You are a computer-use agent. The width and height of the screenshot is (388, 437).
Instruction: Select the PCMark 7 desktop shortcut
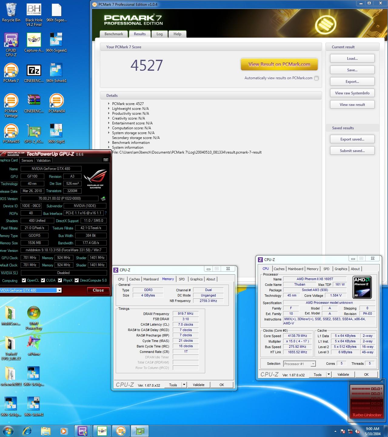[x=11, y=73]
